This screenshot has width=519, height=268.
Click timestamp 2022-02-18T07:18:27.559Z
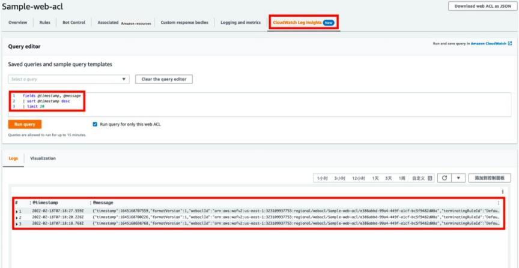pyautogui.click(x=58, y=211)
